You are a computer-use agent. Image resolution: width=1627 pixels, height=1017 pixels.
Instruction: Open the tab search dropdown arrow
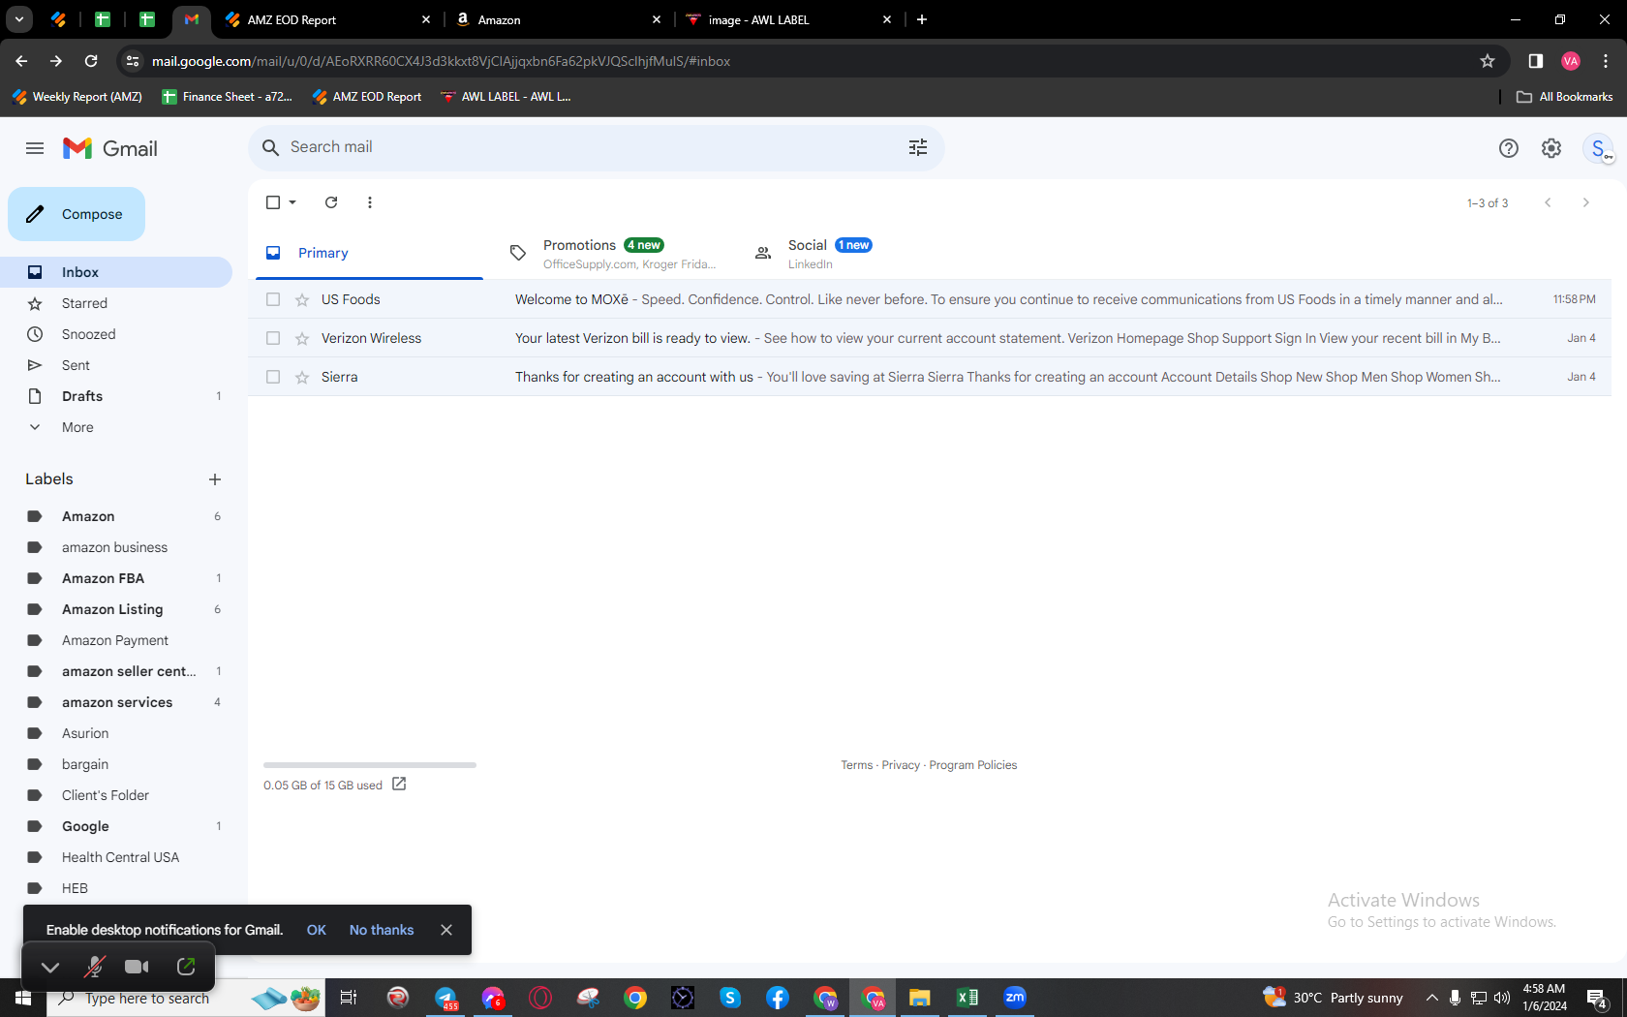point(18,19)
